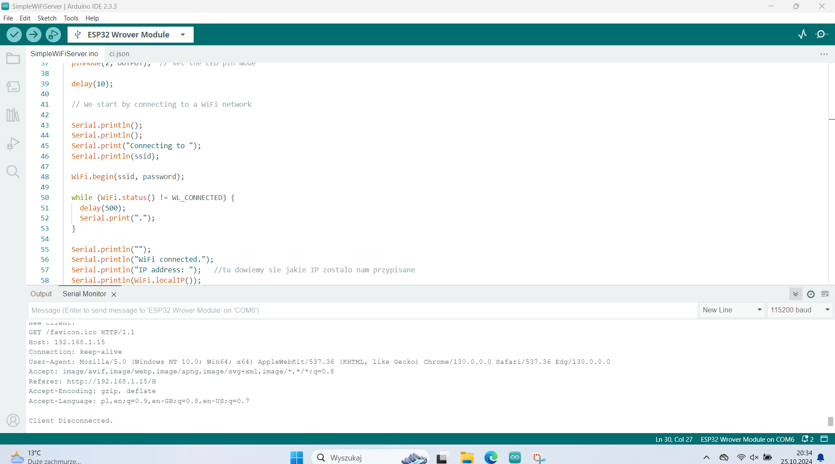Select the Serial Monitor tab
Viewport: 835px width, 464px height.
click(84, 294)
